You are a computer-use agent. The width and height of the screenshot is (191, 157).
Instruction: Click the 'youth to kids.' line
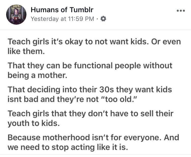coord(34,123)
